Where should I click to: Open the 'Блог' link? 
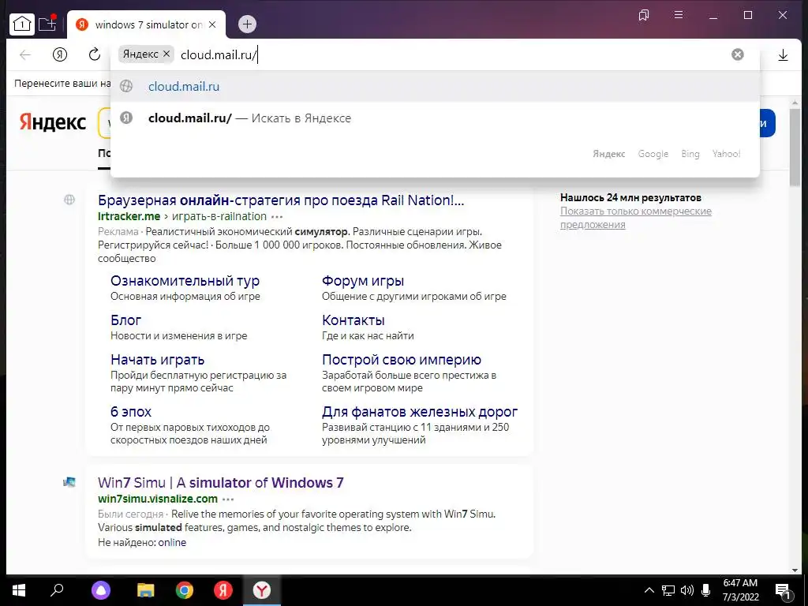(125, 320)
